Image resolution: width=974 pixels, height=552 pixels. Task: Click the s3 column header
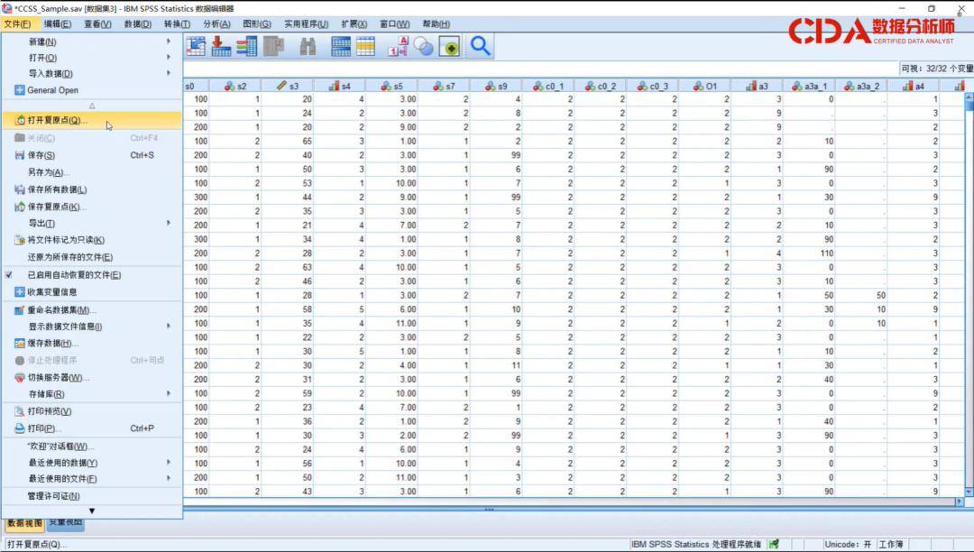coord(289,87)
